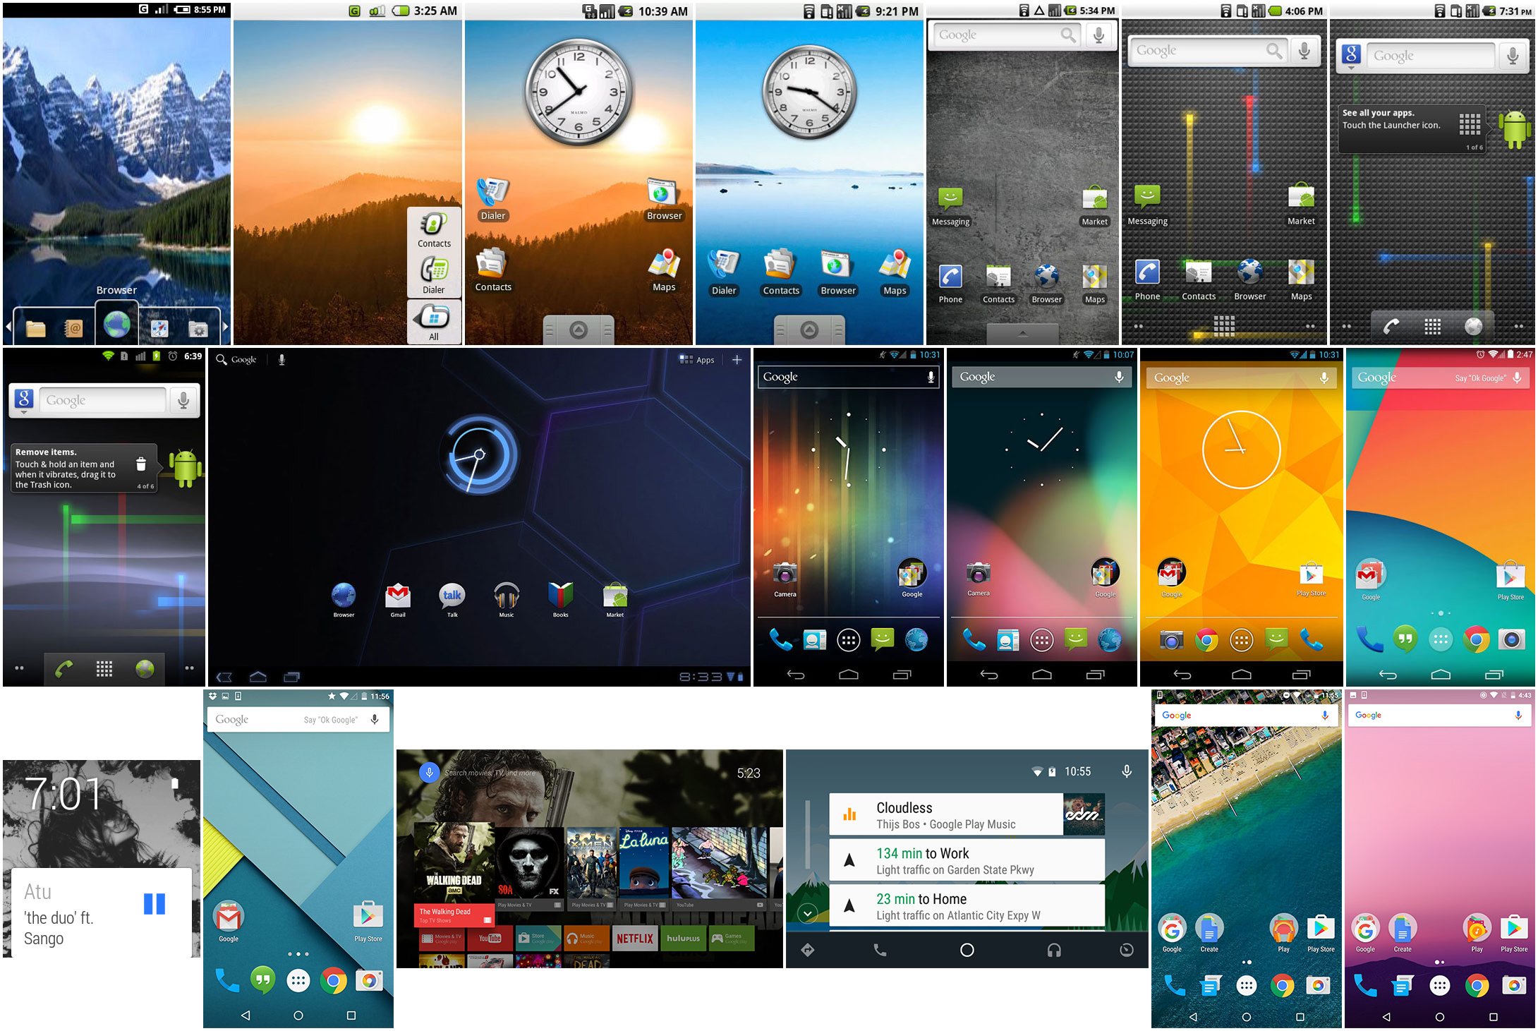Screen dimensions: 1538x1031
Task: Select the colorful Android equalizer bars widget
Action: point(1225,173)
